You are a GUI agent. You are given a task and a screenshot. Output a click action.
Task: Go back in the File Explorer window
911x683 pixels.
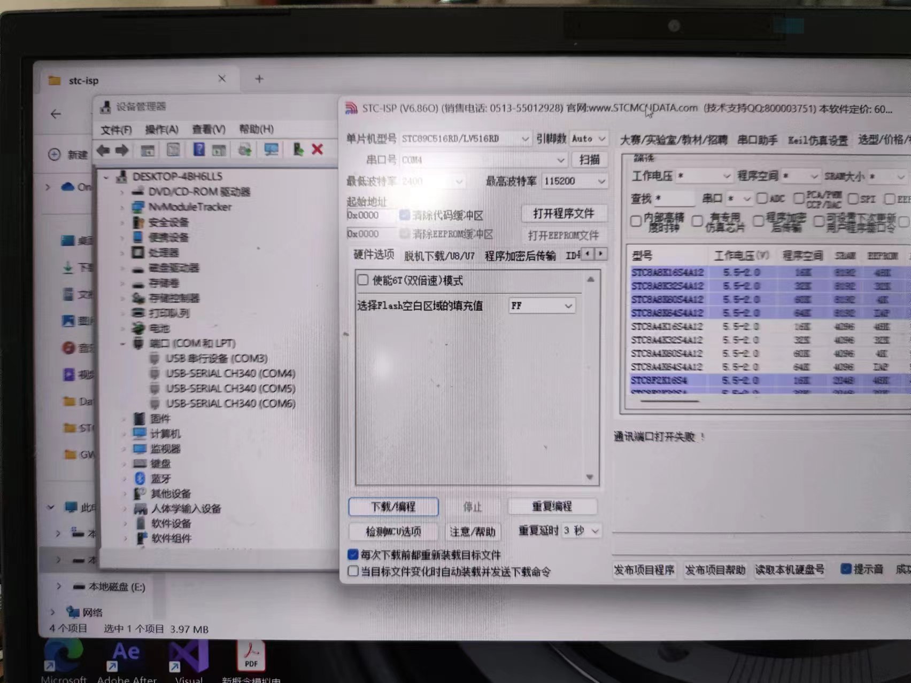(56, 114)
